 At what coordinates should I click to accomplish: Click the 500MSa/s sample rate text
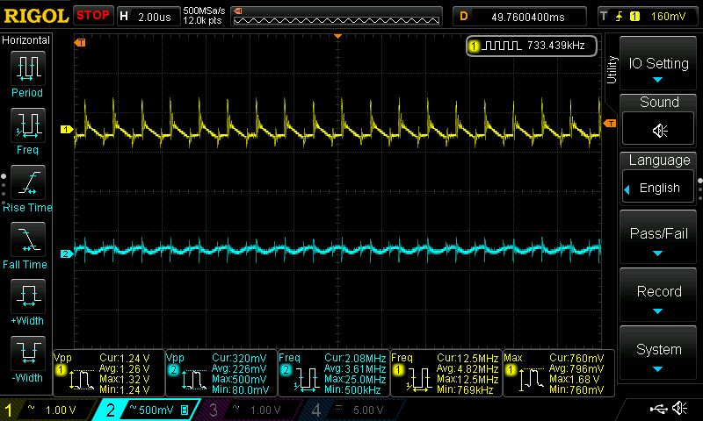tap(204, 11)
